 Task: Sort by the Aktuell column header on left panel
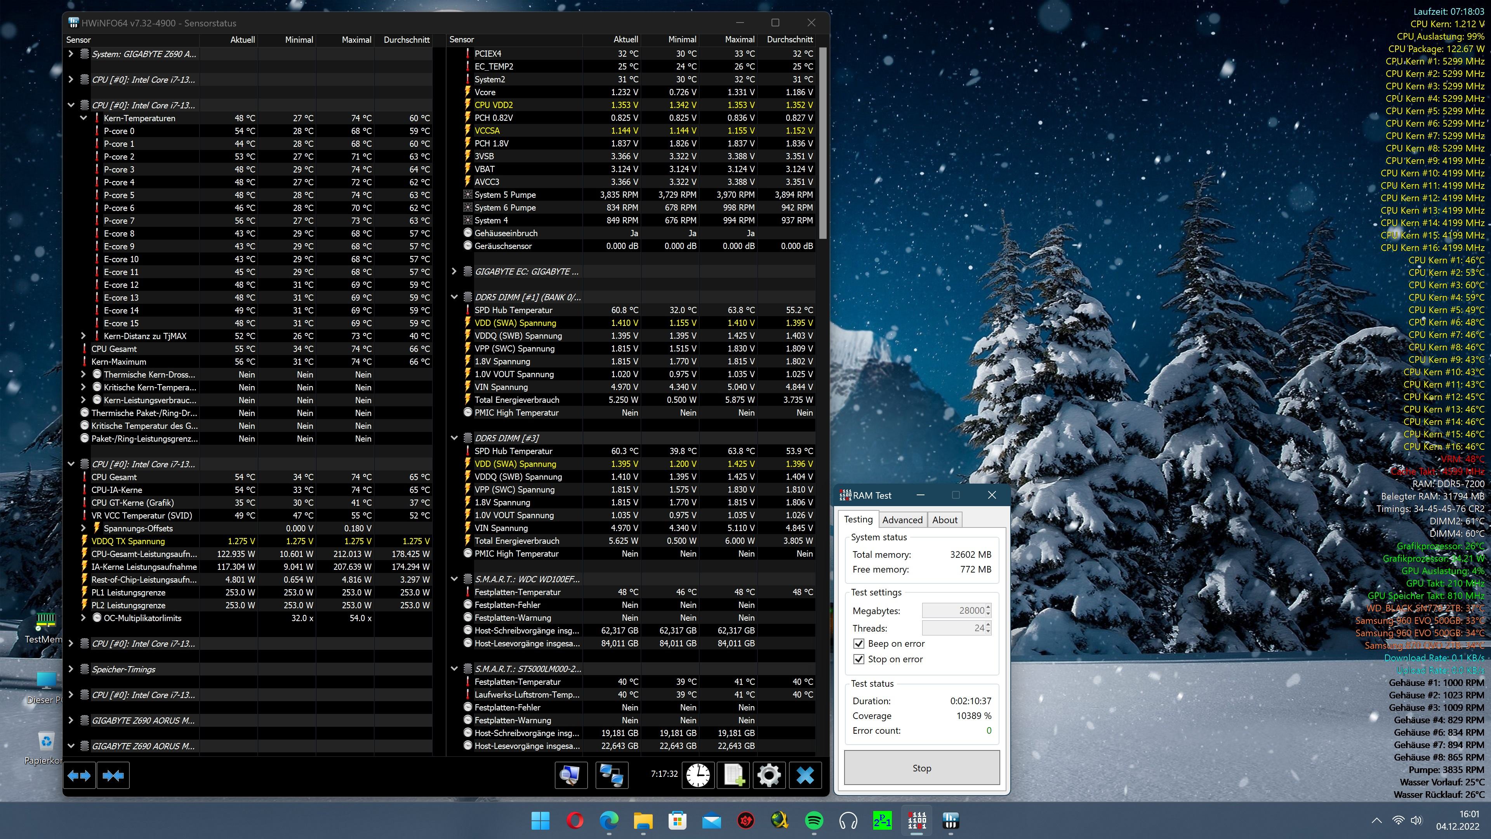coord(229,40)
